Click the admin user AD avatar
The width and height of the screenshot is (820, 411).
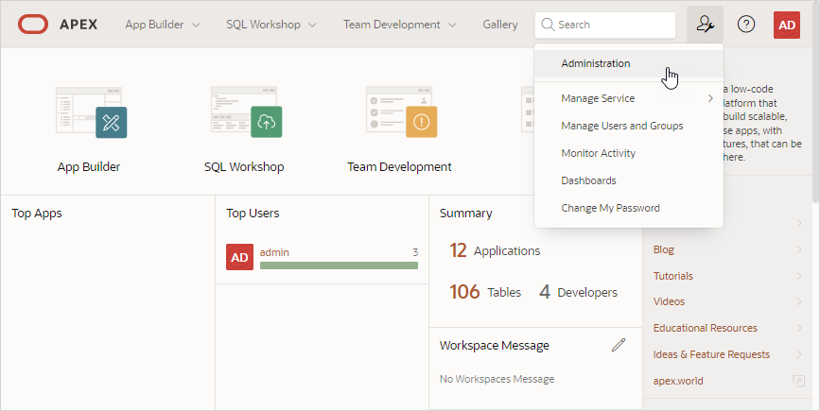(239, 257)
